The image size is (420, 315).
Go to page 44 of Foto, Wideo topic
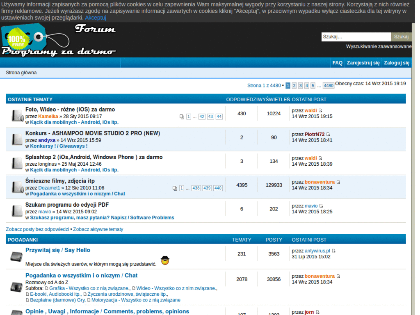point(219,116)
